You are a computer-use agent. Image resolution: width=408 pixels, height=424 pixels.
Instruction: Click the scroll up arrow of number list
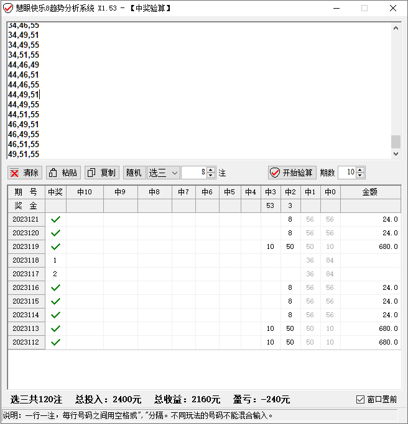click(x=396, y=28)
